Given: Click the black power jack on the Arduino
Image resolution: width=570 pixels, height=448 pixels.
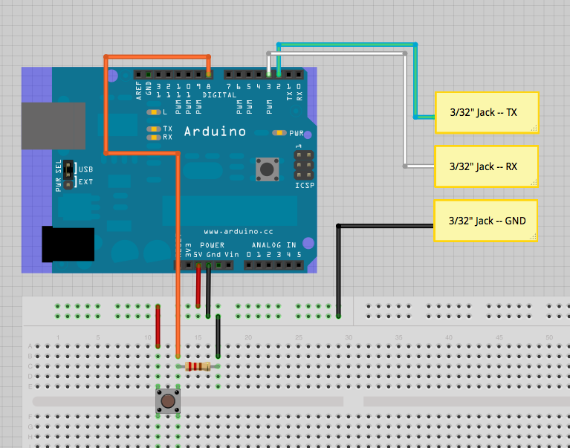Looking at the screenshot, I should (x=68, y=244).
